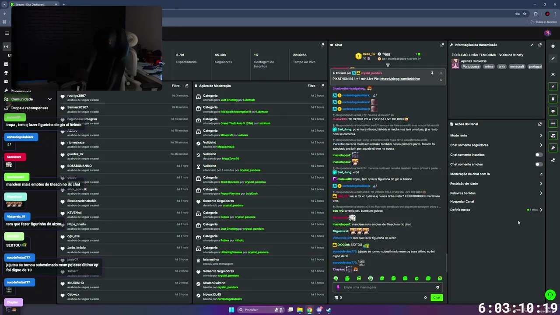Pop out the followers activity feed panel
Screen dimensions: 560x315
186,86
